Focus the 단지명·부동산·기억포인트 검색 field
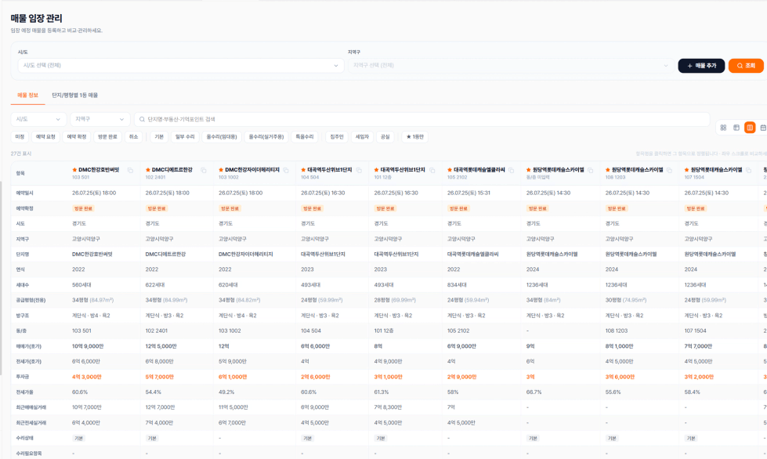The width and height of the screenshot is (767, 459). coord(421,119)
